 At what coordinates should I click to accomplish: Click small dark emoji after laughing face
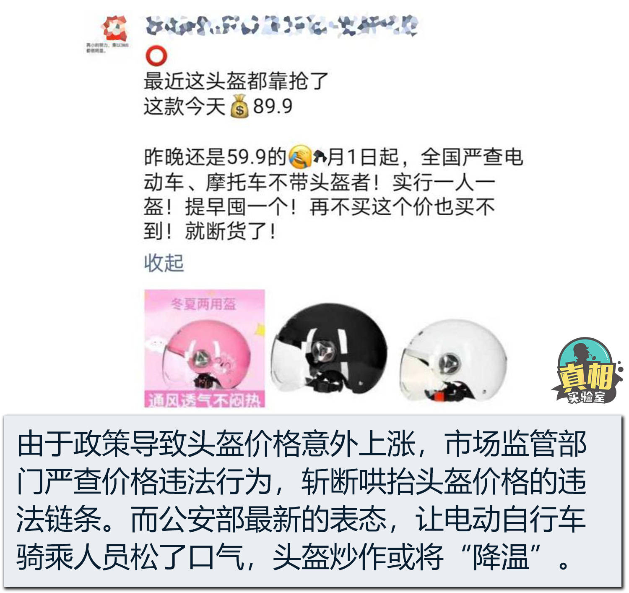pos(320,157)
